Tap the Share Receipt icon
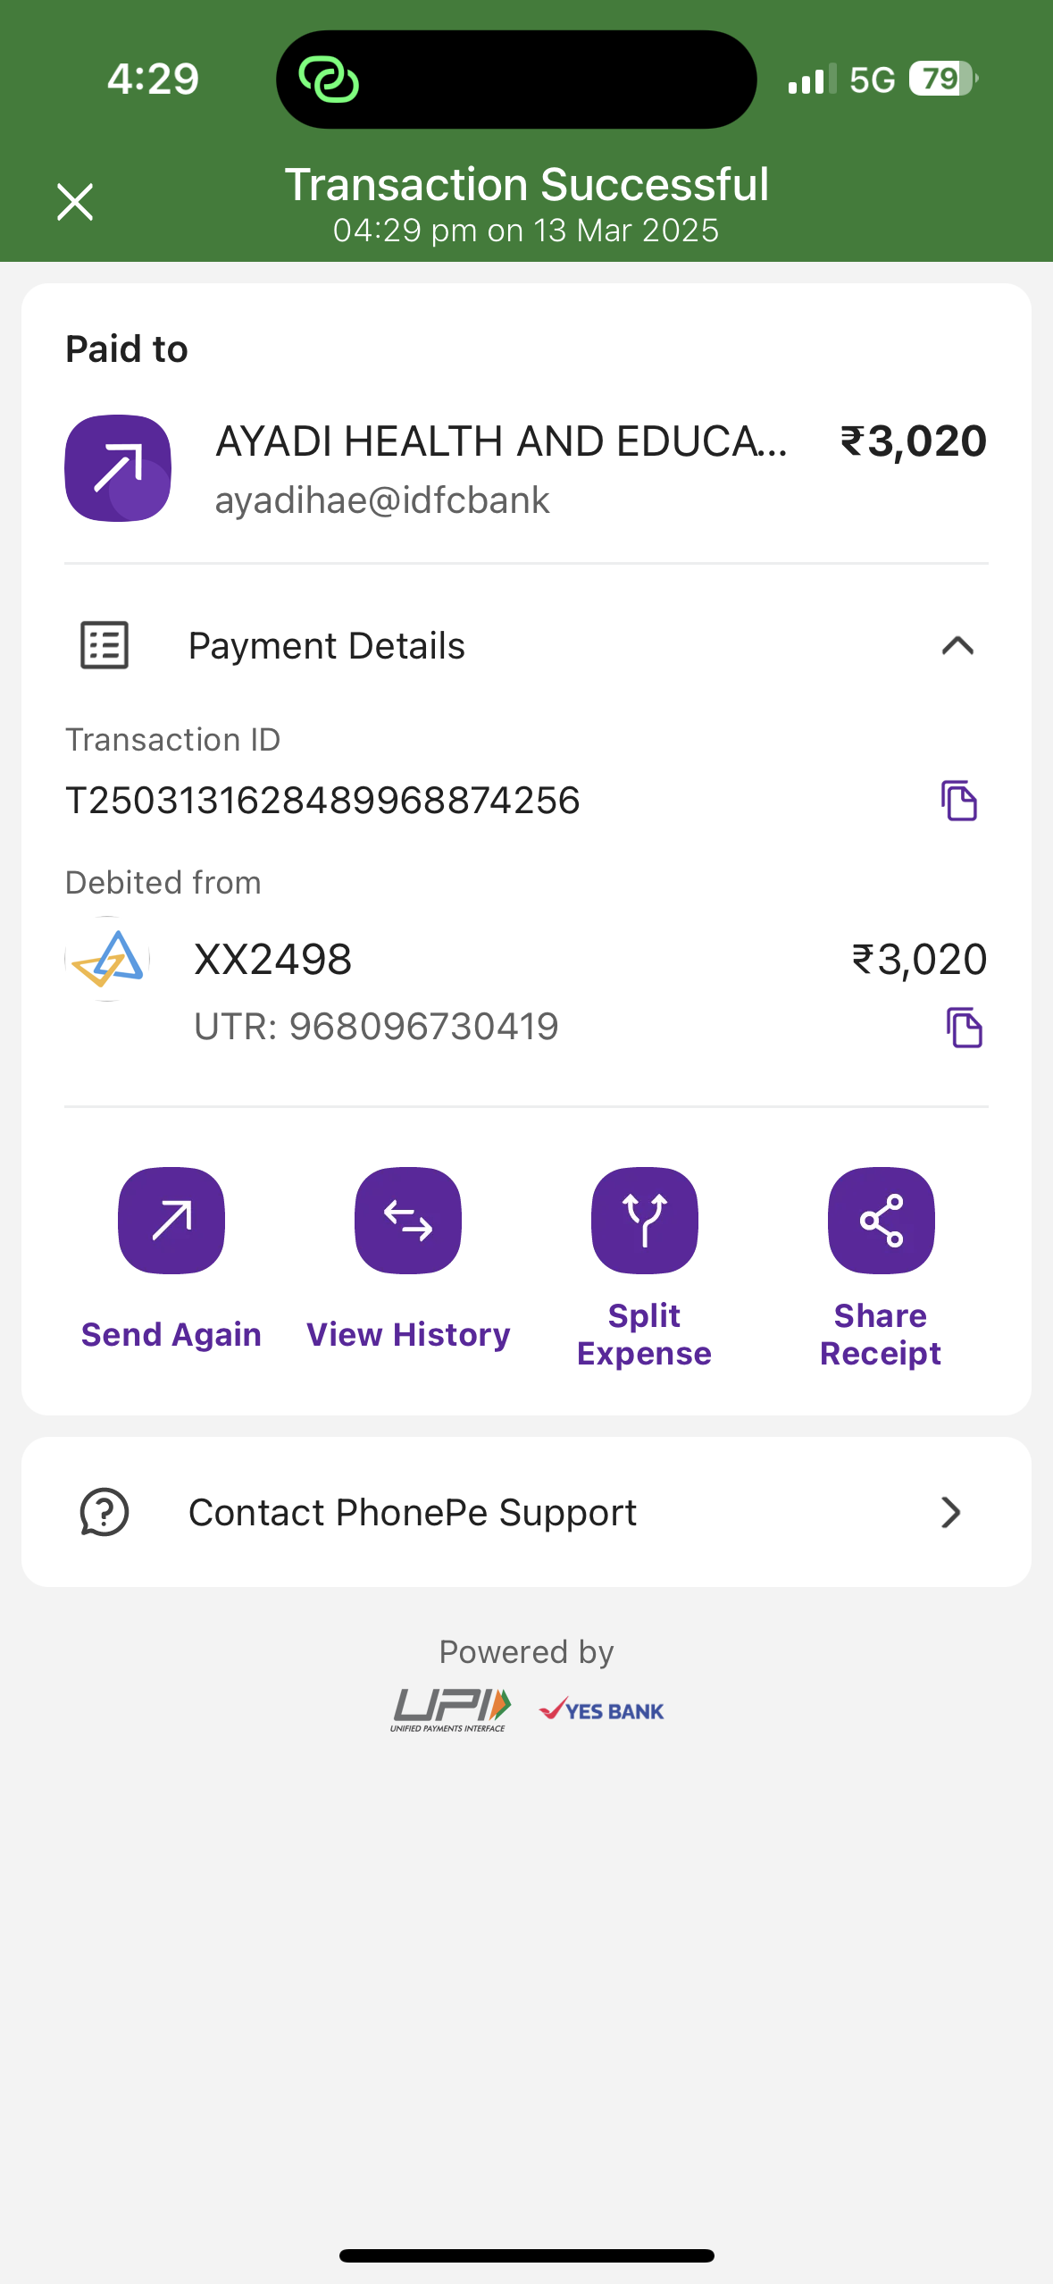This screenshot has width=1053, height=2284. click(881, 1220)
